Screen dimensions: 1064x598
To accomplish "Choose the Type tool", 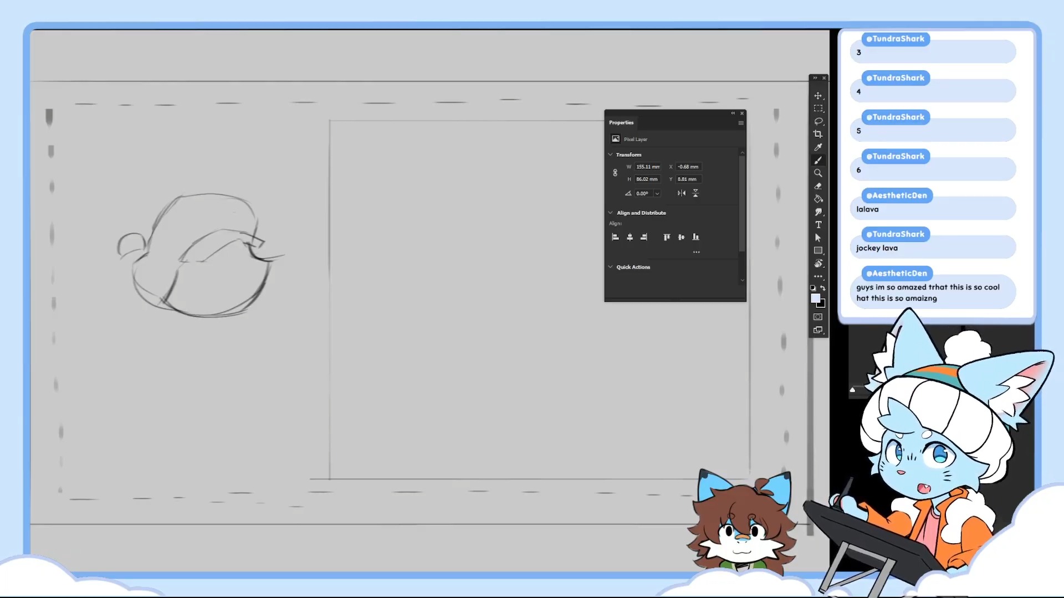I will click(x=818, y=225).
